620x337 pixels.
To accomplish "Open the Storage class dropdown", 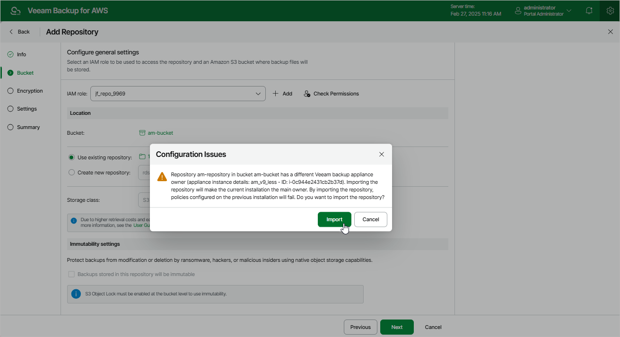I will (144, 200).
